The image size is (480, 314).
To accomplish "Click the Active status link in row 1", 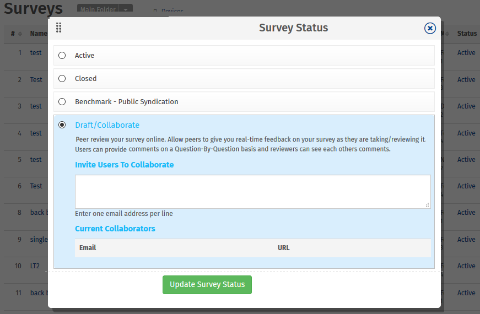I will click(x=466, y=53).
